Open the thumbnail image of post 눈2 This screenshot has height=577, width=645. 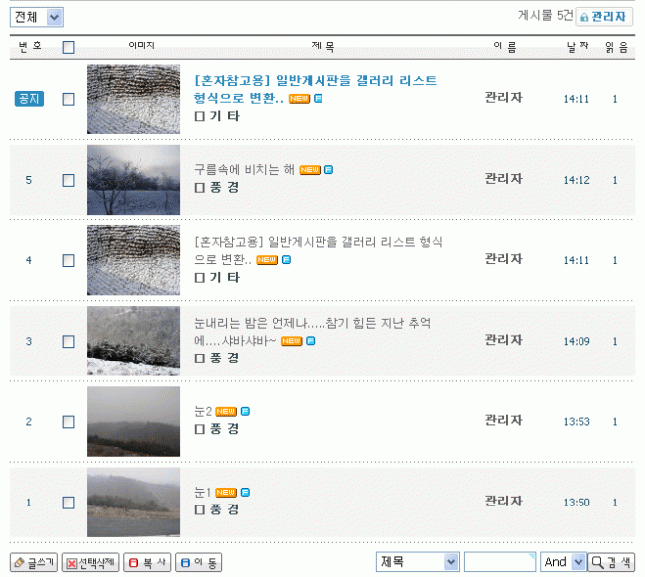point(133,422)
